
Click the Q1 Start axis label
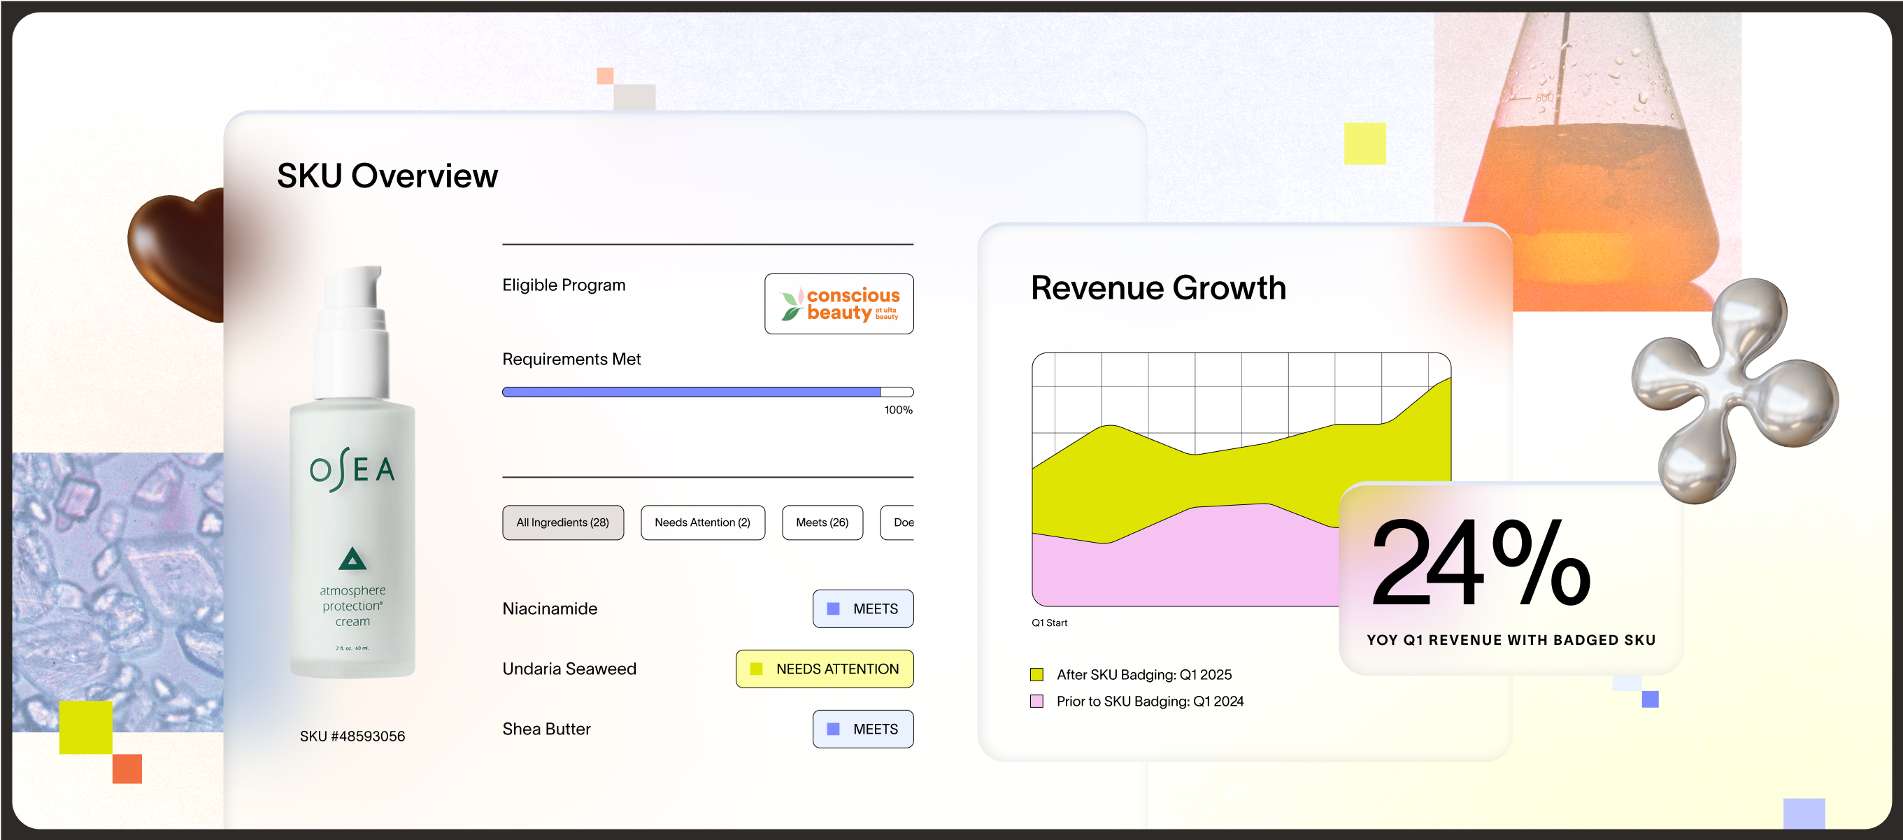(1049, 622)
